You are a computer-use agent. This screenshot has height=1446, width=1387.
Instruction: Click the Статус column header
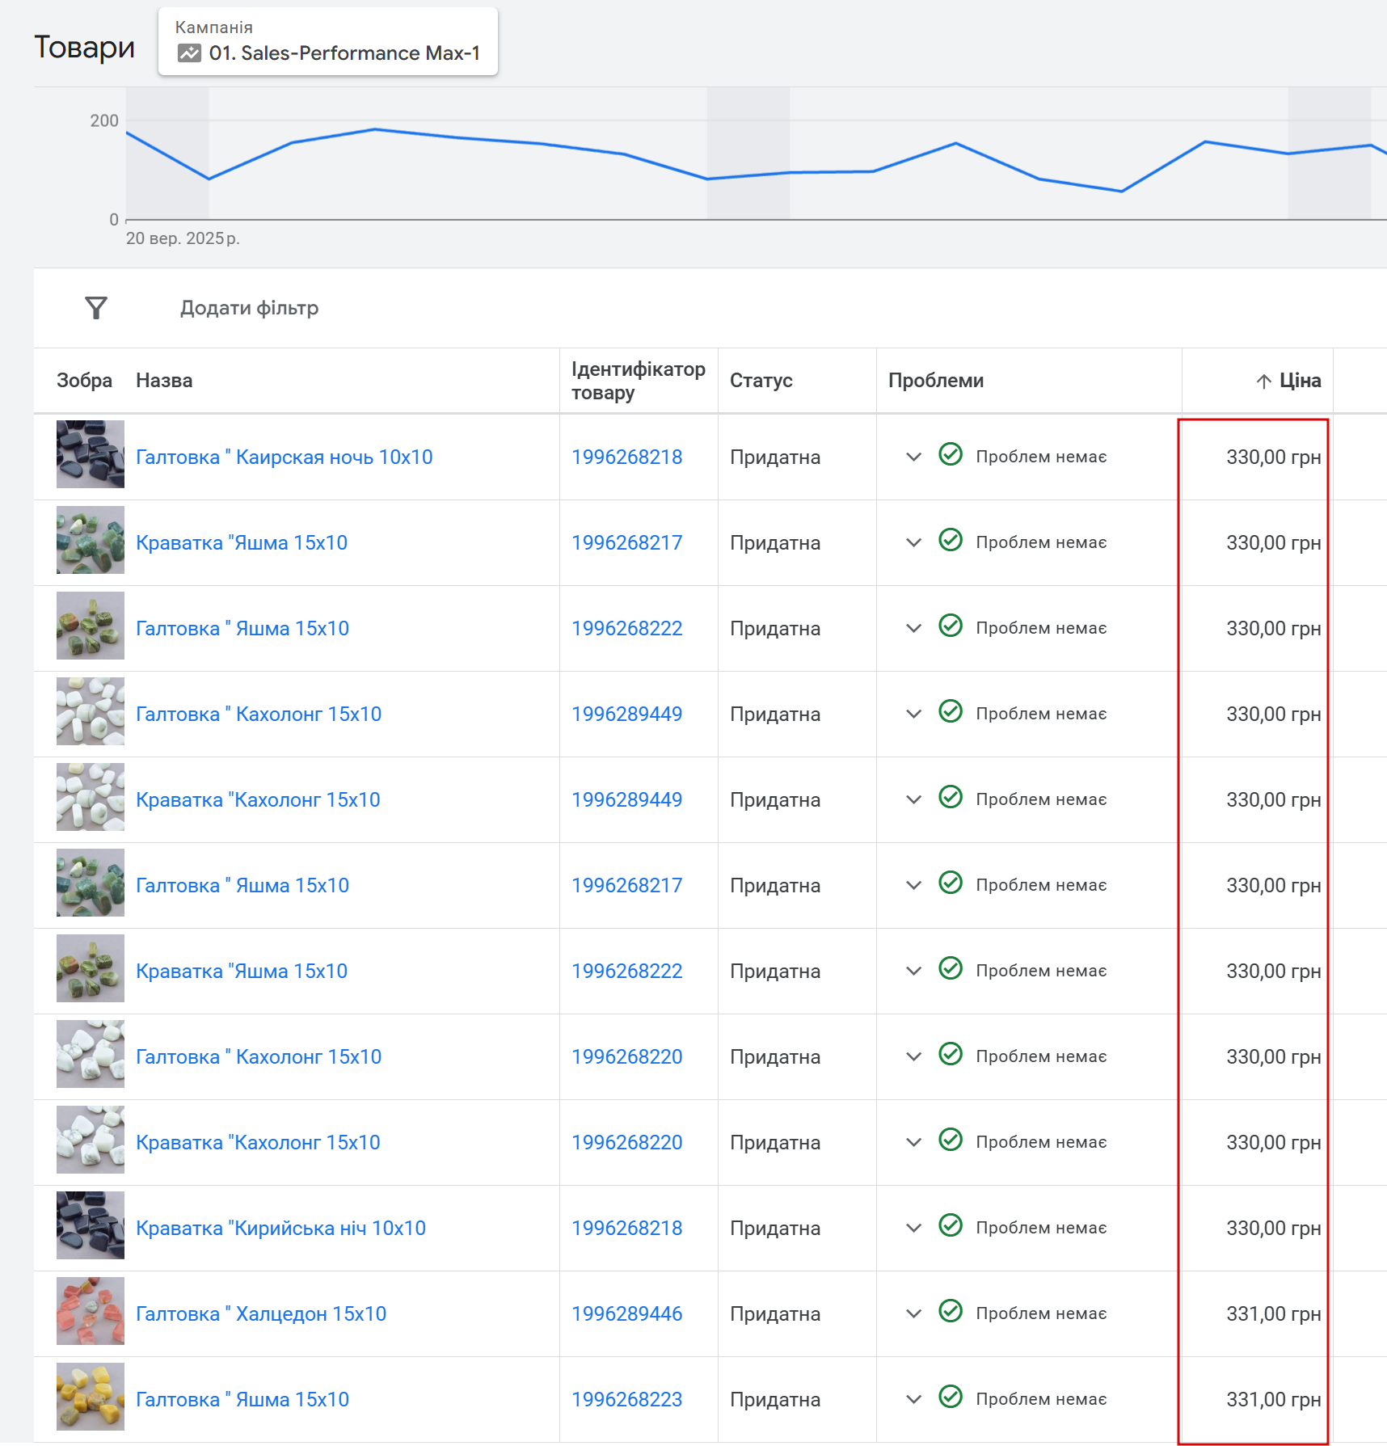click(x=761, y=381)
